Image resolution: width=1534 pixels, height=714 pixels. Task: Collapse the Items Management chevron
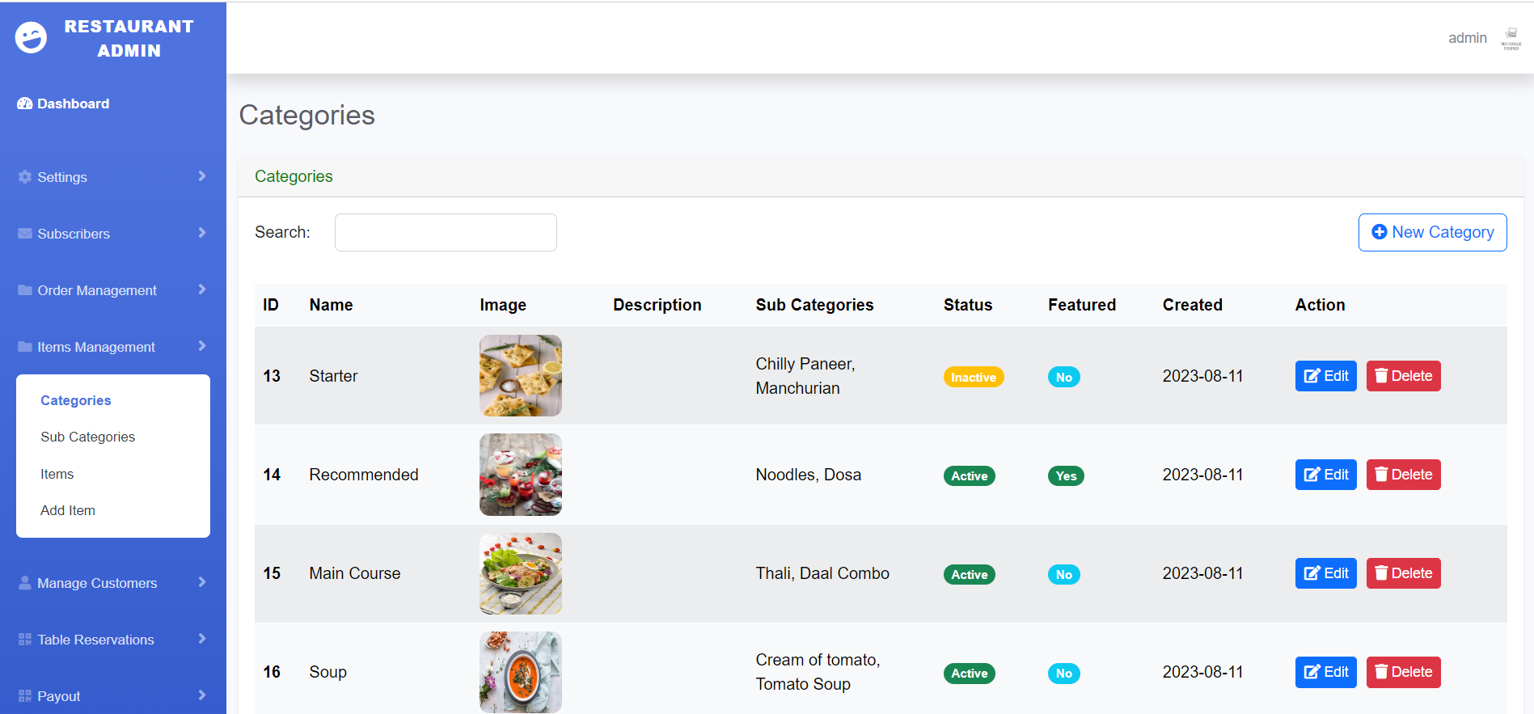click(201, 346)
